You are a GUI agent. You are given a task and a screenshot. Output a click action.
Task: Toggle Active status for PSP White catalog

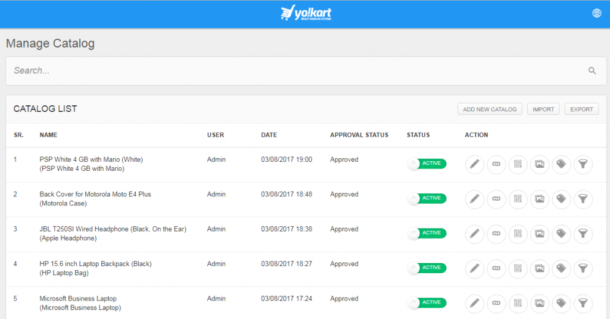point(427,164)
